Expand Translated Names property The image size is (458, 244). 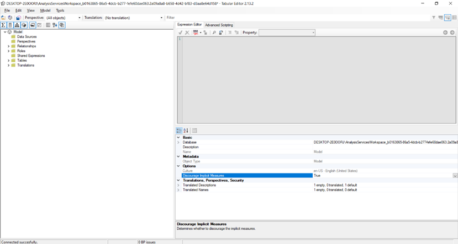click(178, 190)
